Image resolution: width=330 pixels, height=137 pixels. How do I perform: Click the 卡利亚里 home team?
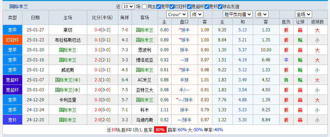tap(68, 100)
